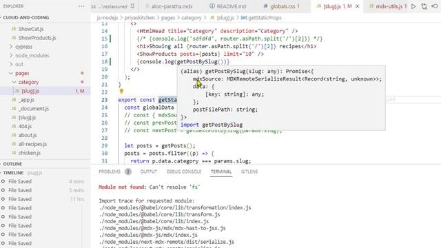Click category breadcrumb segment
This screenshot has width=441, height=248.
[192, 18]
